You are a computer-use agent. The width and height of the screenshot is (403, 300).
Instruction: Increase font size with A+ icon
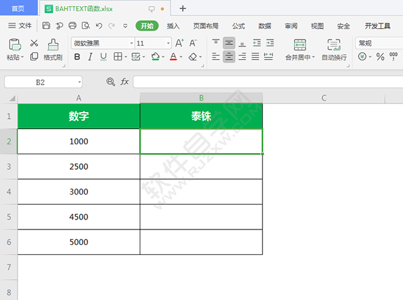click(179, 43)
